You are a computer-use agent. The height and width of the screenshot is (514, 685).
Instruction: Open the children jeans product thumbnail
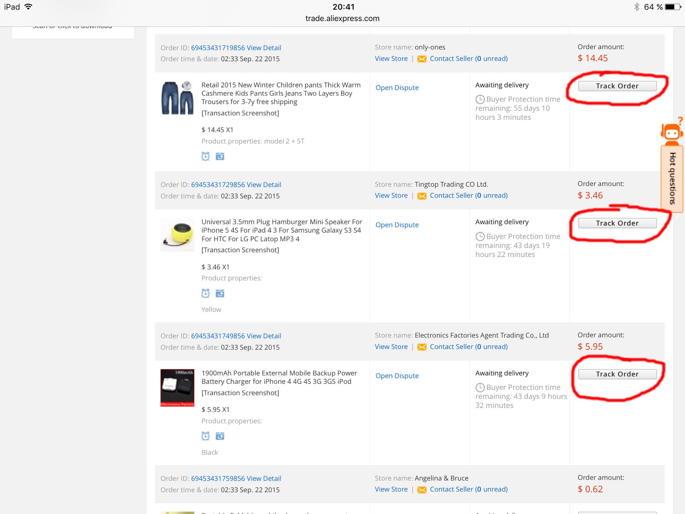pyautogui.click(x=177, y=98)
